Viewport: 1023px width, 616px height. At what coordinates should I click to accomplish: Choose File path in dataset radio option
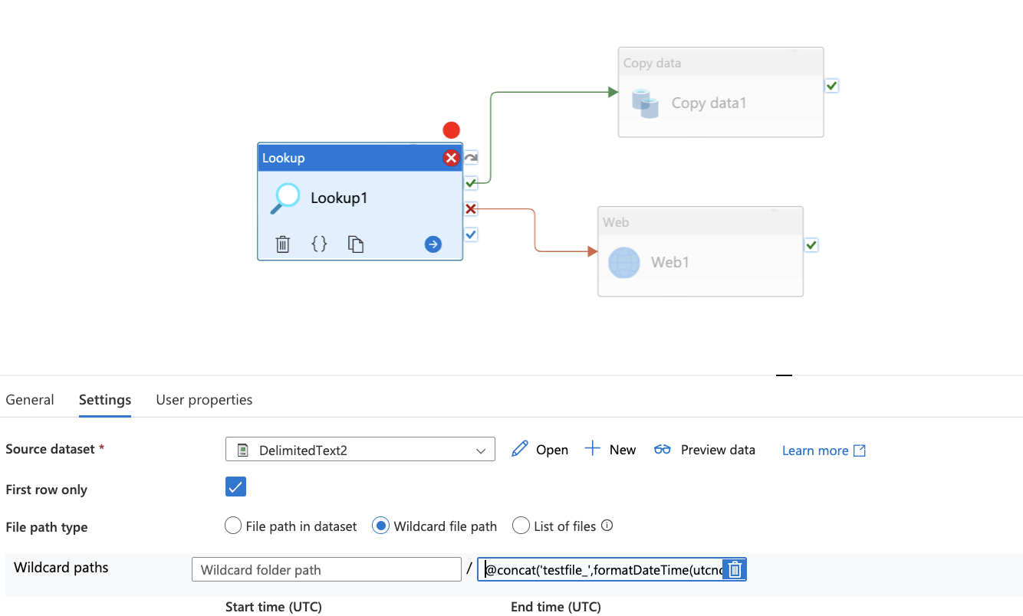tap(233, 526)
